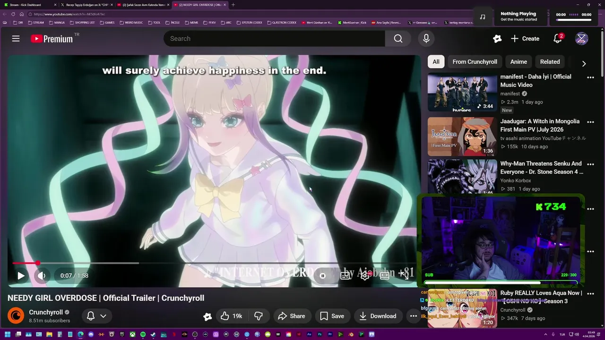Open options menu for Jaadugar video
Screen dimensions: 605x340
pos(590,122)
